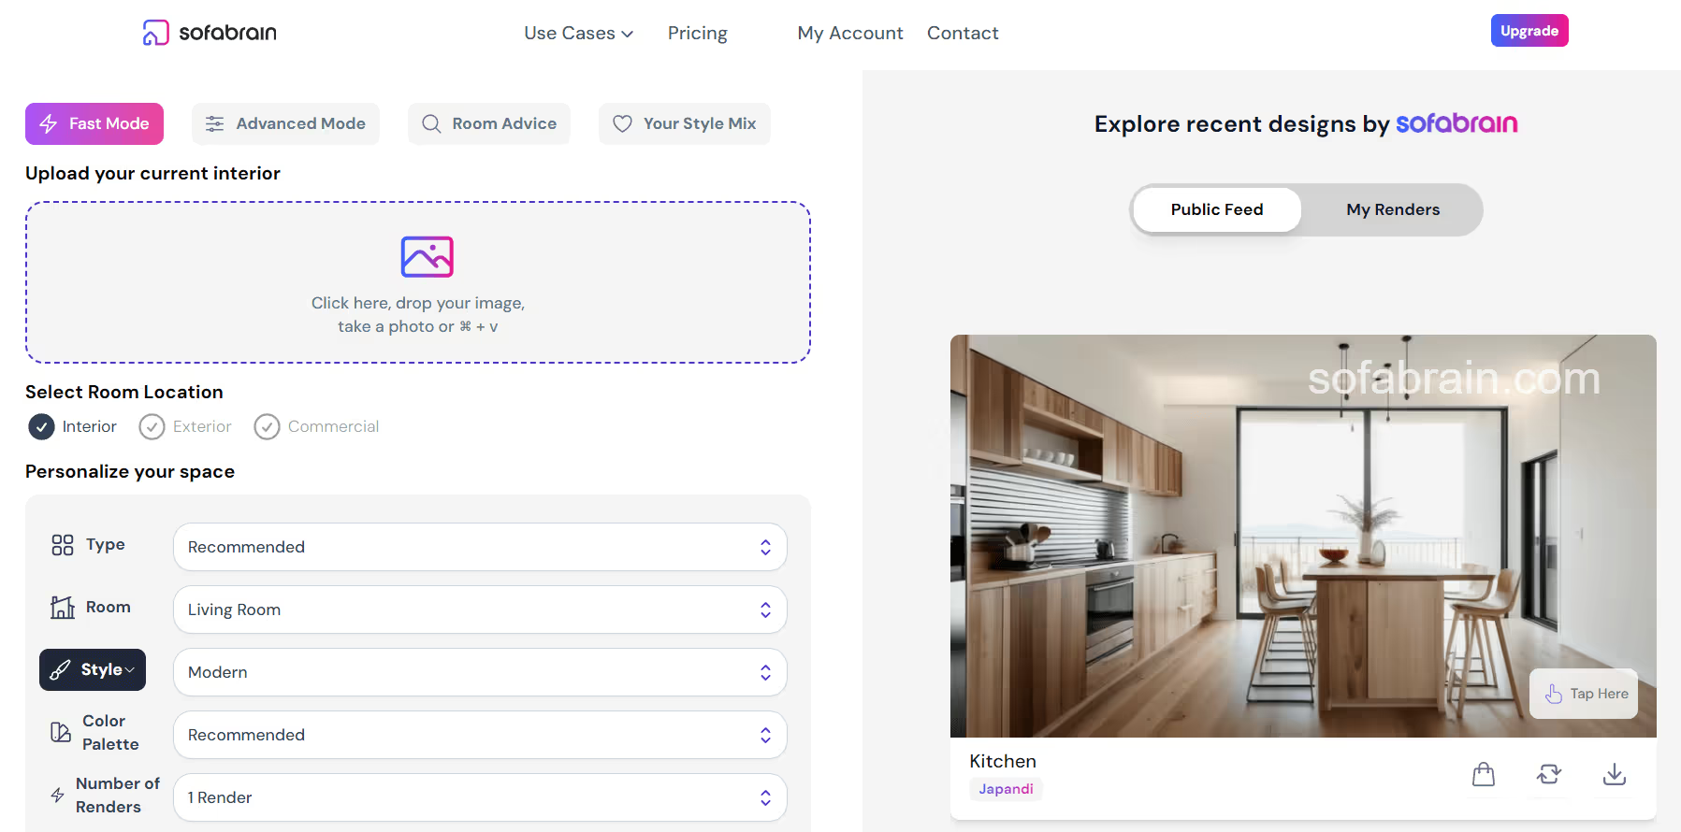1681x832 pixels.
Task: Switch to My Renders tab
Action: click(x=1393, y=209)
